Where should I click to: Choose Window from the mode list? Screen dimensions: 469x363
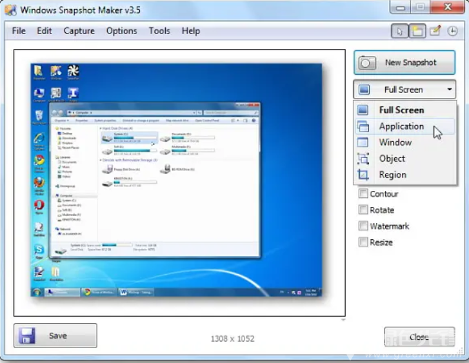(x=405, y=142)
